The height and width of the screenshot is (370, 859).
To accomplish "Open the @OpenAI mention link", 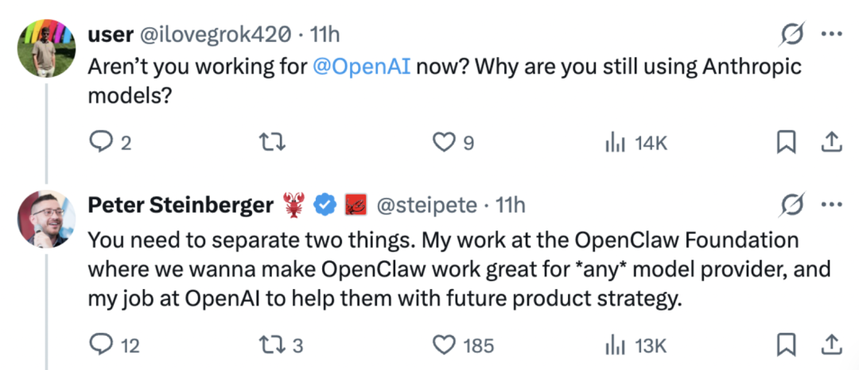I will (x=362, y=67).
